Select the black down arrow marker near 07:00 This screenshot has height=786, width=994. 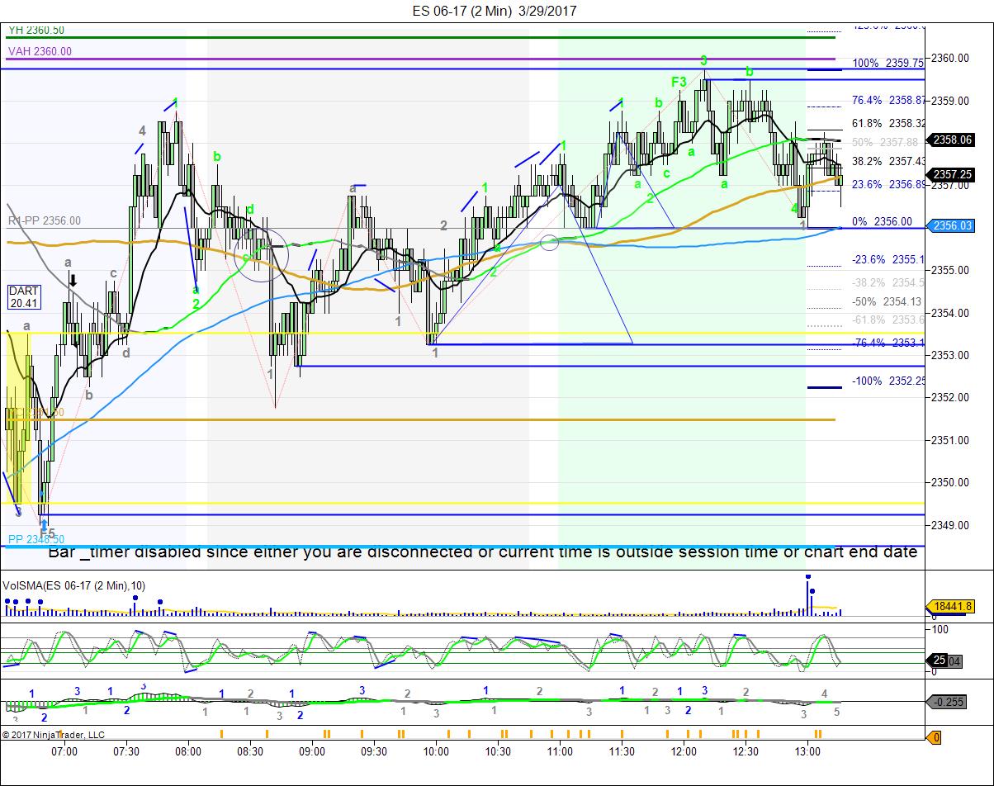(x=73, y=281)
